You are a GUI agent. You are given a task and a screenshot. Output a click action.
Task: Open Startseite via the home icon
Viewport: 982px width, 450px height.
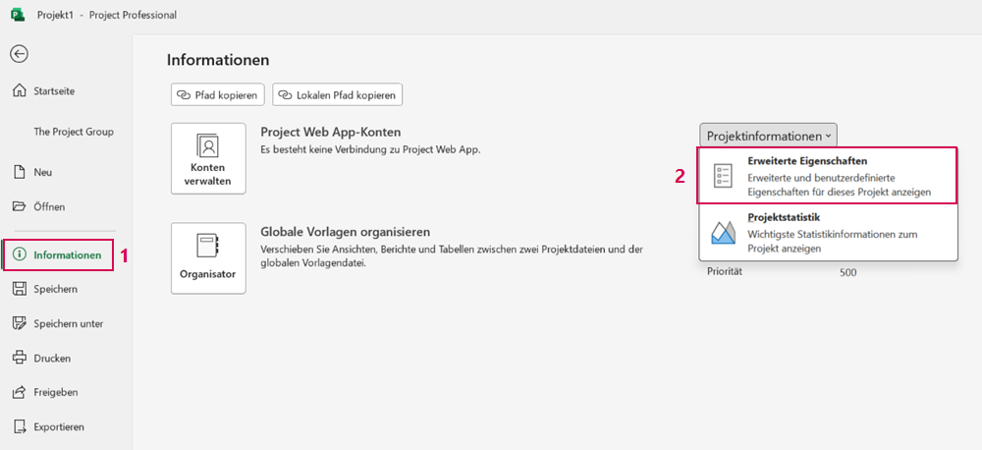point(20,90)
